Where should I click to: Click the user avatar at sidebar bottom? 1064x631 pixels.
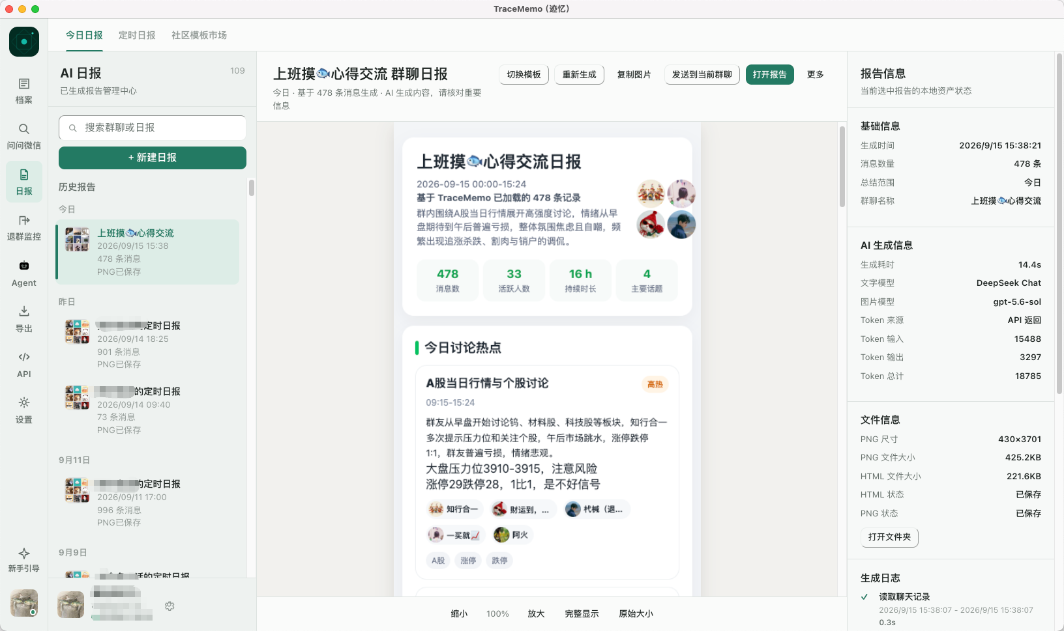click(24, 603)
